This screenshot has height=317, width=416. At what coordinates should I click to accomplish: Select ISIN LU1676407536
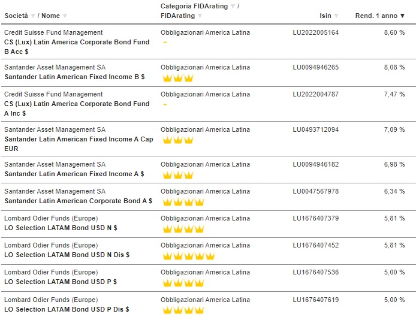click(316, 272)
